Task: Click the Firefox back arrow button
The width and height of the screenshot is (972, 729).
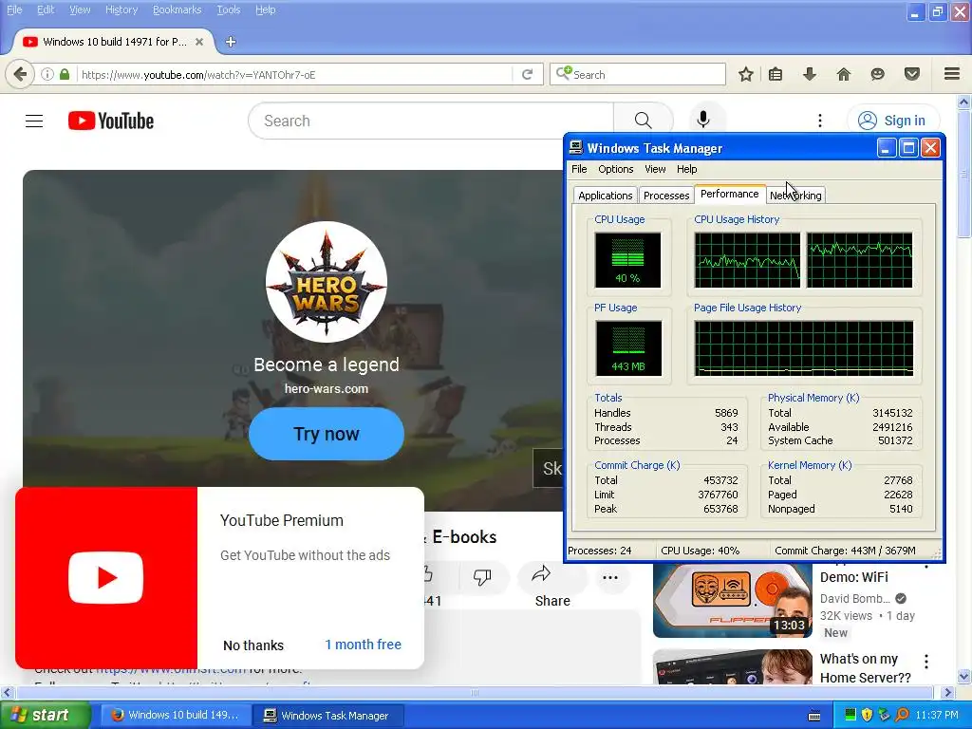Action: pyautogui.click(x=20, y=74)
